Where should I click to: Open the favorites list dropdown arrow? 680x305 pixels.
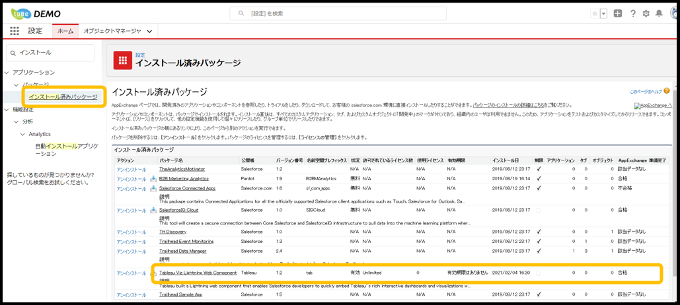point(603,13)
